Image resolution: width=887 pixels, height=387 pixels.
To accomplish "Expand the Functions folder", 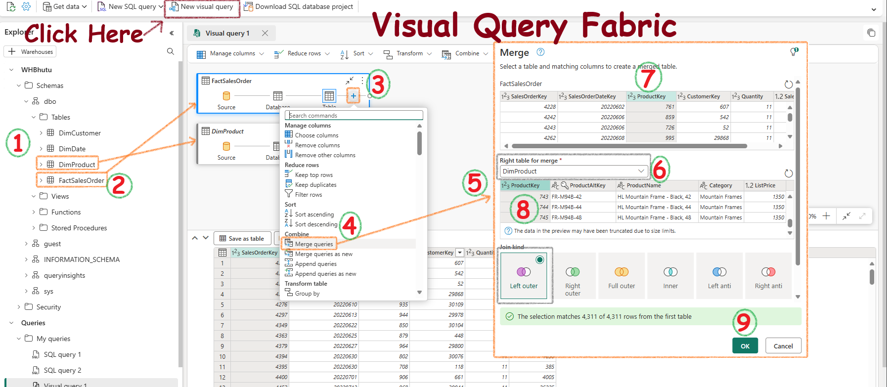I will click(x=34, y=212).
